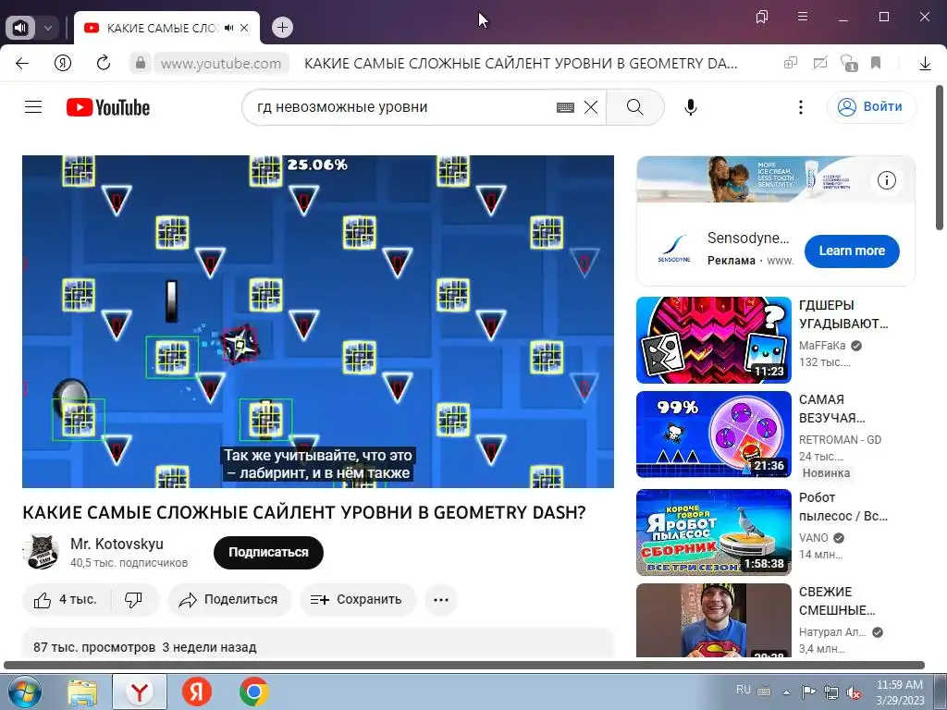Open the browser bookmarks panel icon

(762, 17)
